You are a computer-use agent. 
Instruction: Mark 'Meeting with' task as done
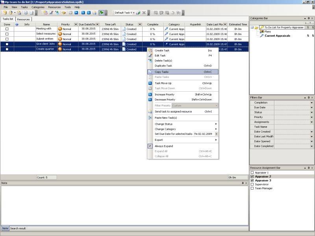(x=7, y=29)
